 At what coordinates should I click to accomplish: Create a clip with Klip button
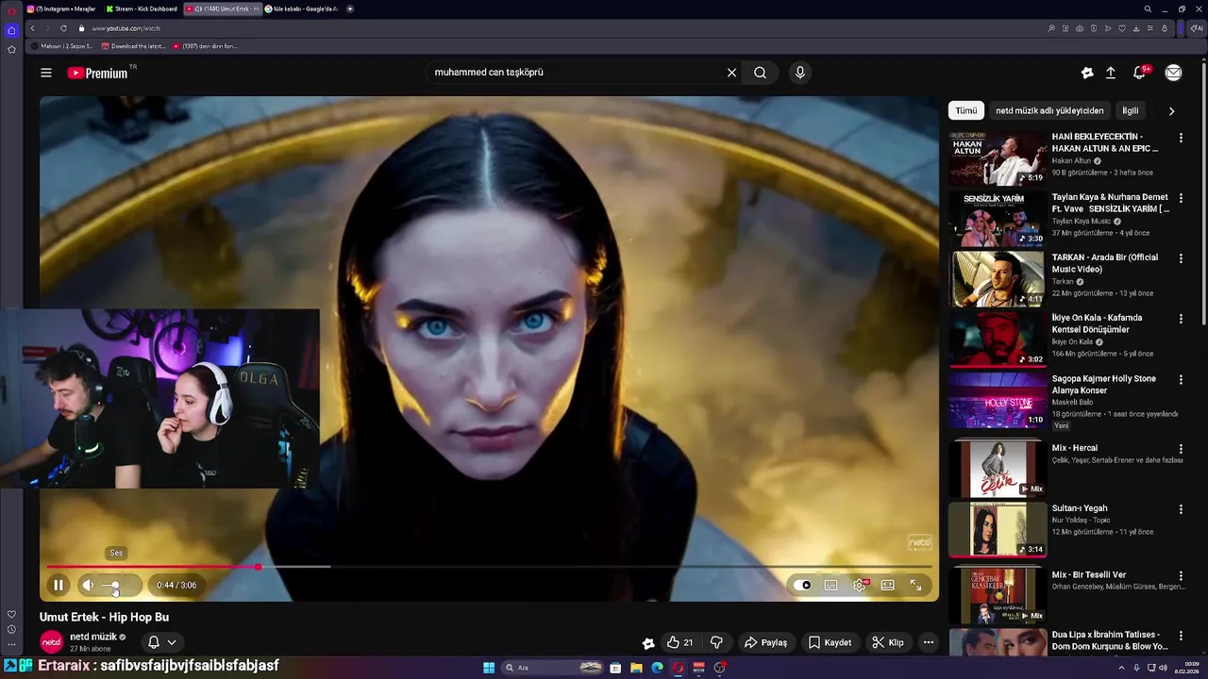pyautogui.click(x=888, y=642)
